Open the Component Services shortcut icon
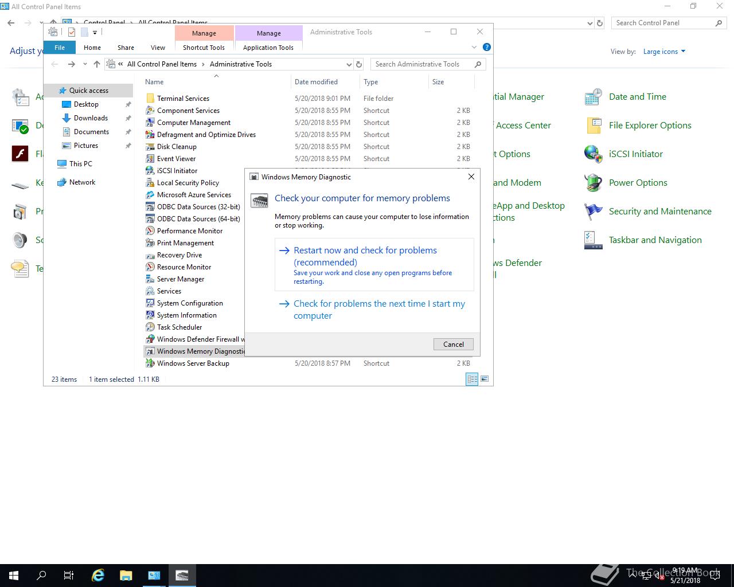 [150, 111]
